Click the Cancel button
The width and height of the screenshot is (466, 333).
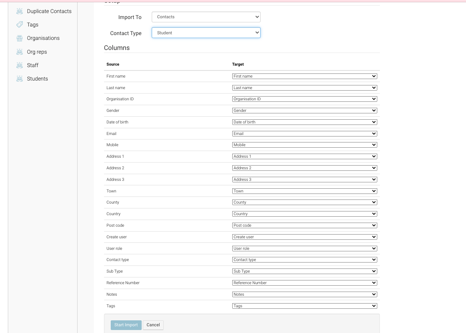[x=153, y=325]
